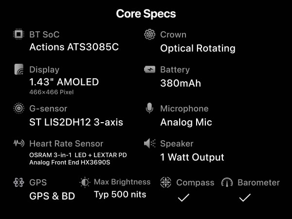This screenshot has height=219, width=292.
Task: Click the Barometer gauge icon
Action: (x=227, y=182)
